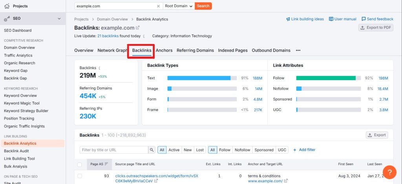Click Send feedback link
The image size is (402, 184).
click(x=377, y=19)
